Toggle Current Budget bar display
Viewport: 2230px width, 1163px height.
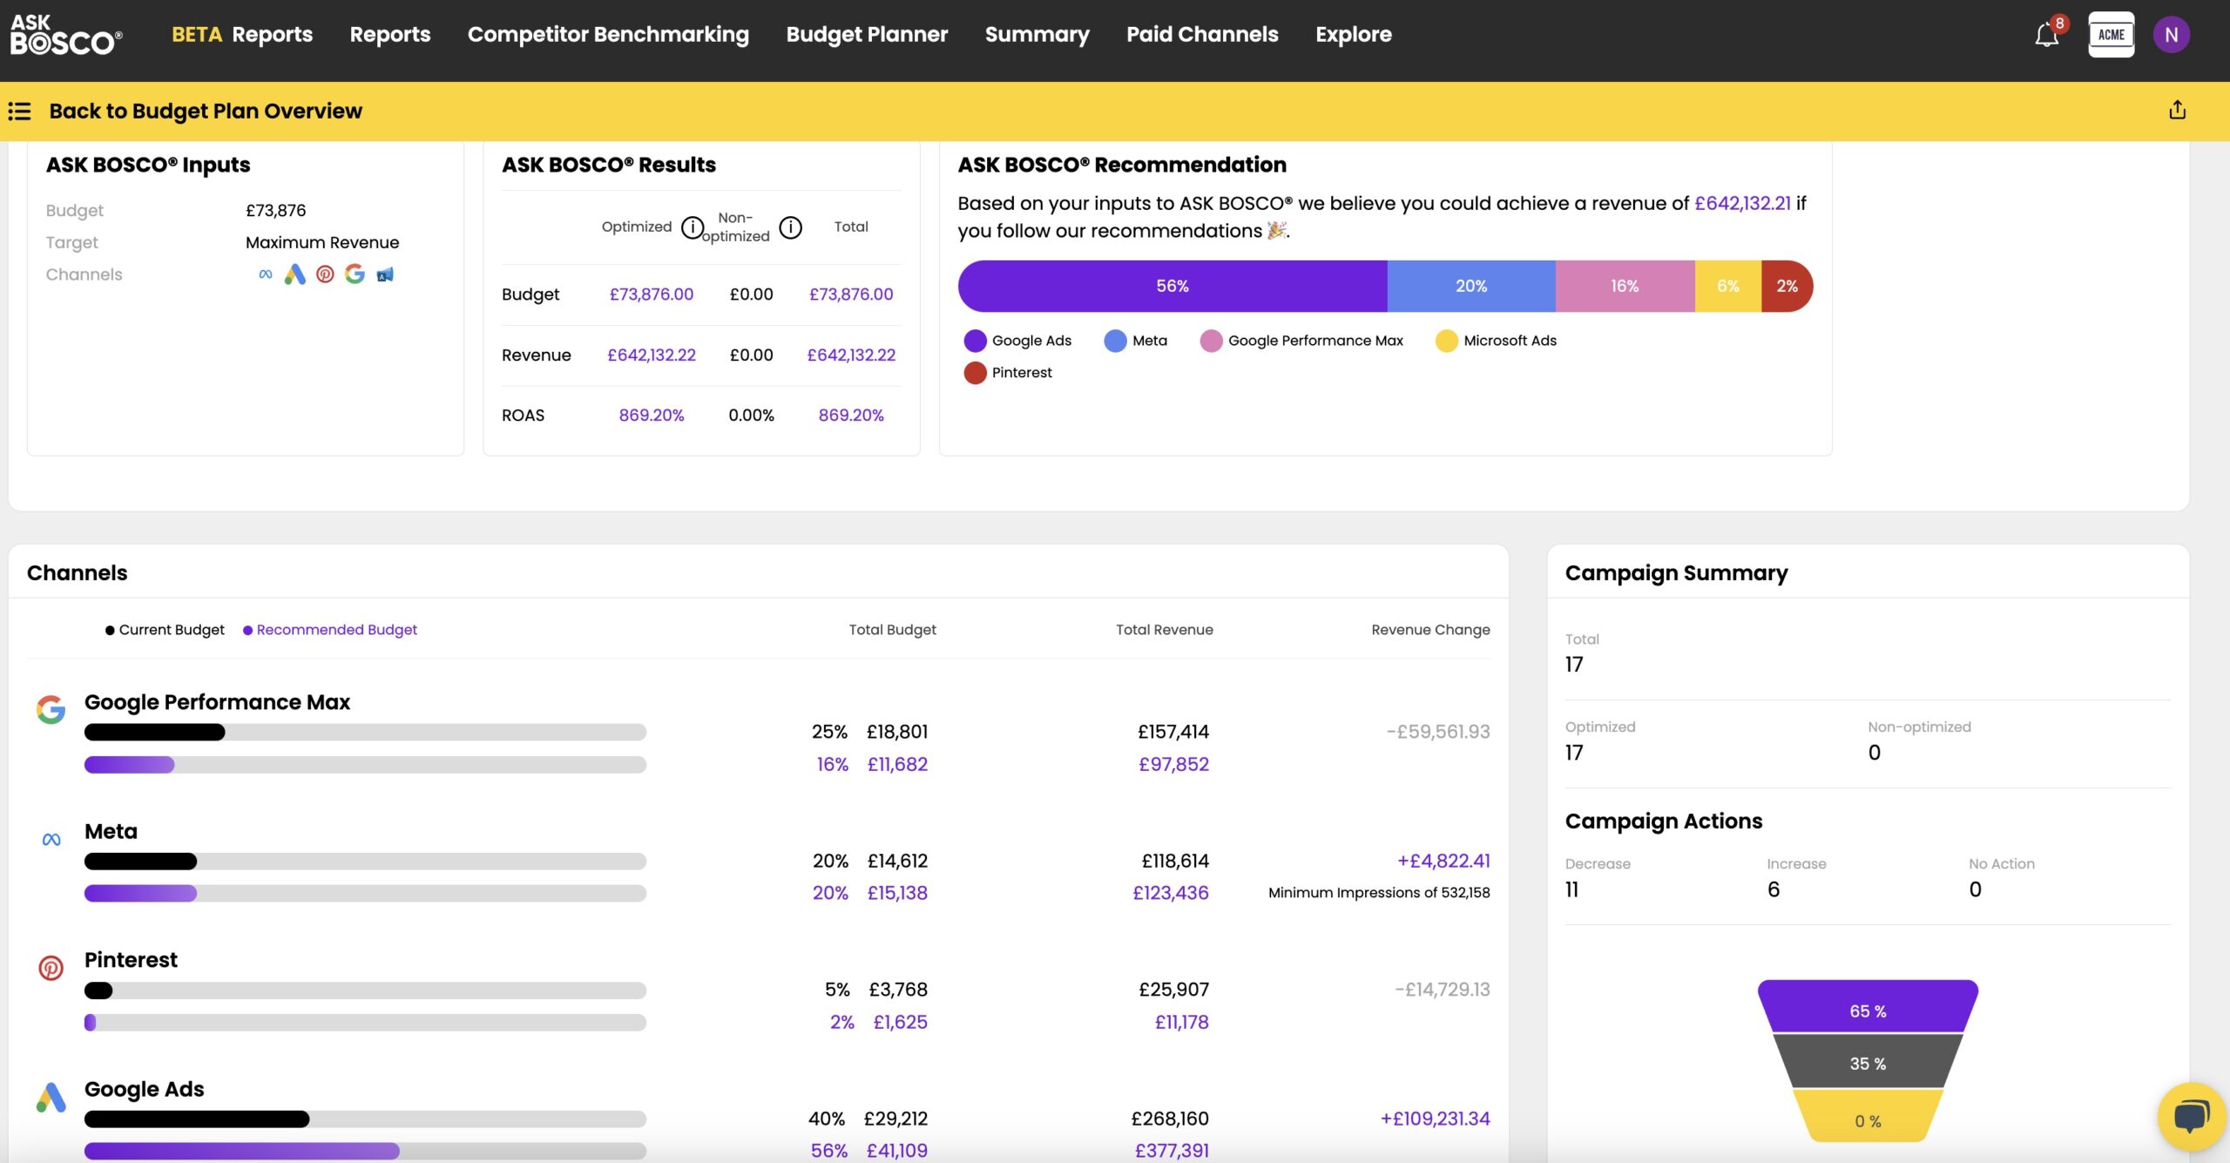tap(162, 630)
